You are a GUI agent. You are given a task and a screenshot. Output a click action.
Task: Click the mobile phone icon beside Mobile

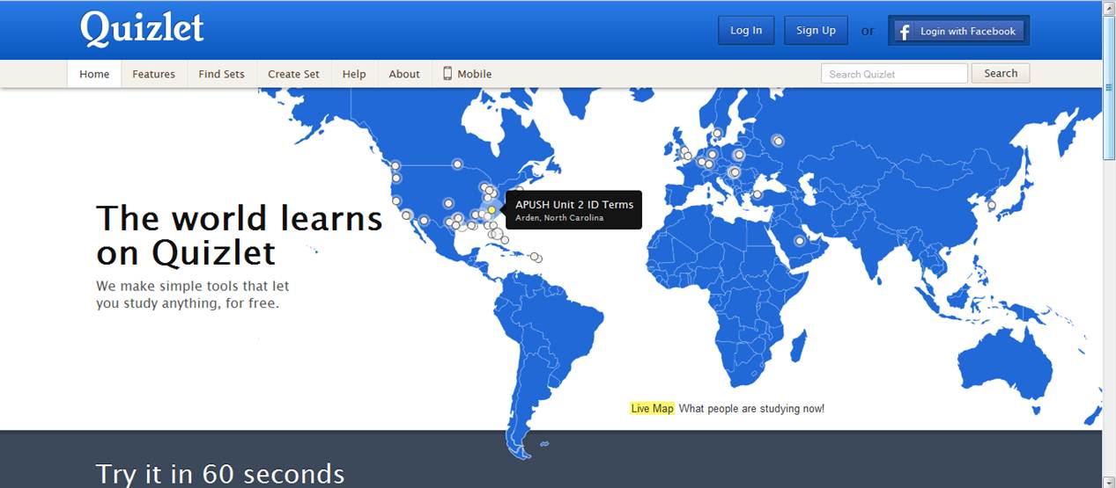pyautogui.click(x=447, y=74)
